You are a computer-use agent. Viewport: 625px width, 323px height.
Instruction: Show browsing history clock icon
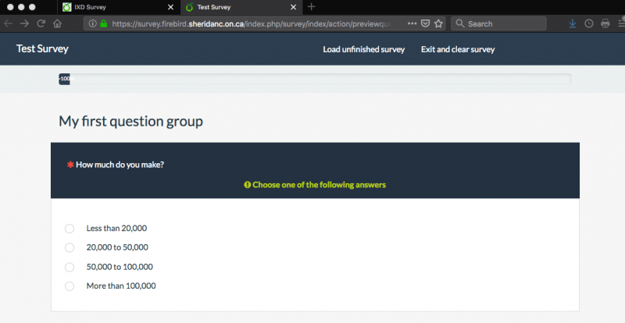coord(589,23)
